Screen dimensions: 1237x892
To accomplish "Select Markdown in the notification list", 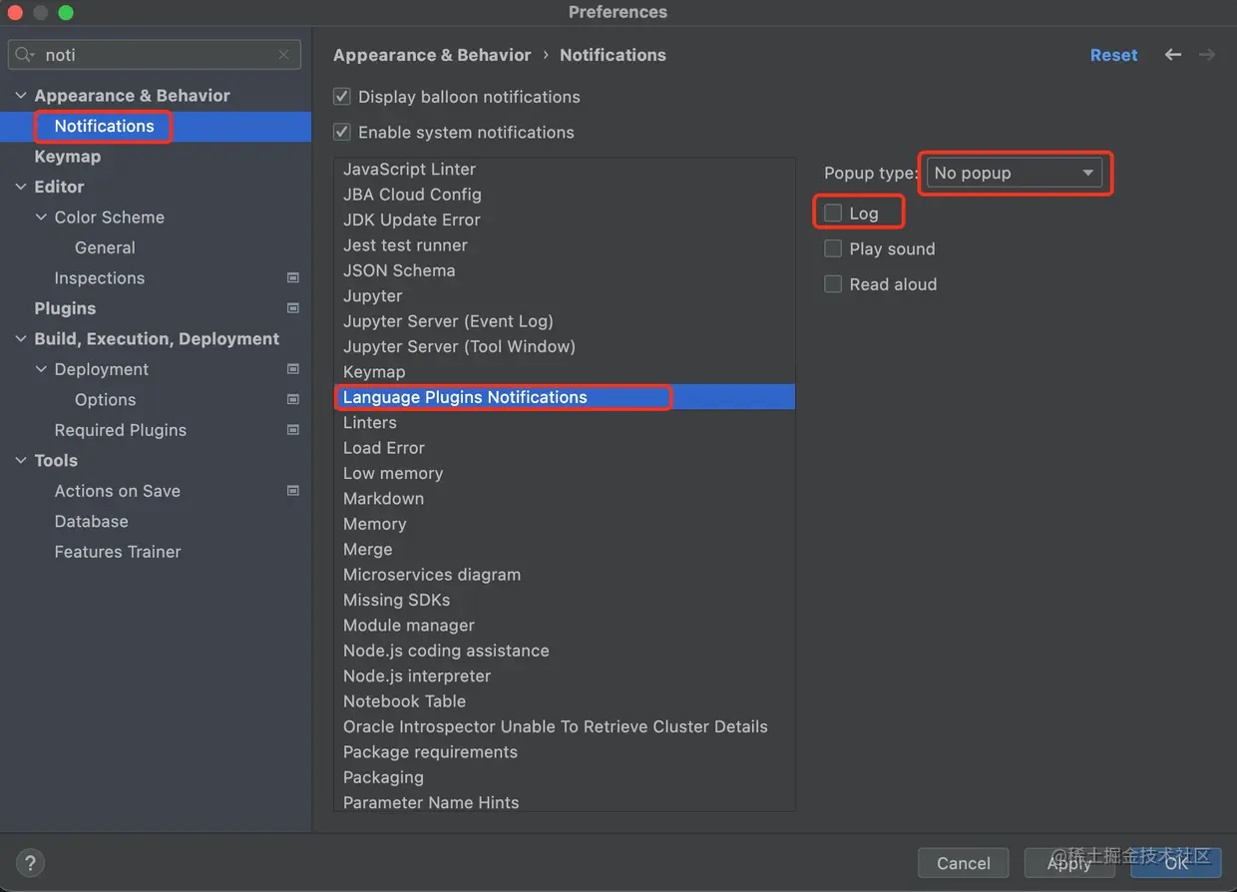I will pos(565,499).
